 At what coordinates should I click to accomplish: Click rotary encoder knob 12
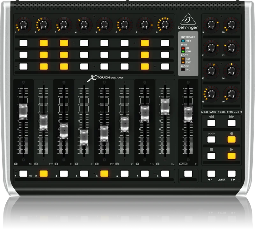tap(231, 48)
